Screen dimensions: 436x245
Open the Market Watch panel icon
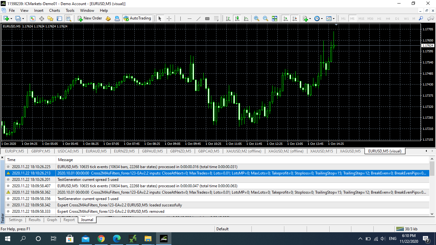33,19
